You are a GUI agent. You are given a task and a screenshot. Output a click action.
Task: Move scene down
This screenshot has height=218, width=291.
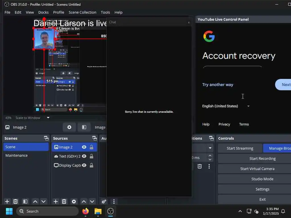[x=43, y=201]
